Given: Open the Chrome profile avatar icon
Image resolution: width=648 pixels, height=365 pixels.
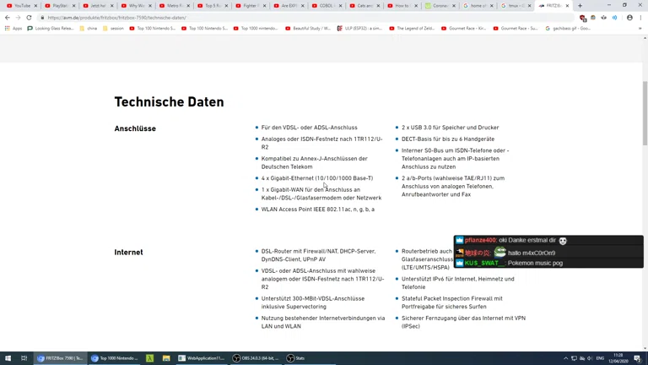Looking at the screenshot, I should 629,18.
